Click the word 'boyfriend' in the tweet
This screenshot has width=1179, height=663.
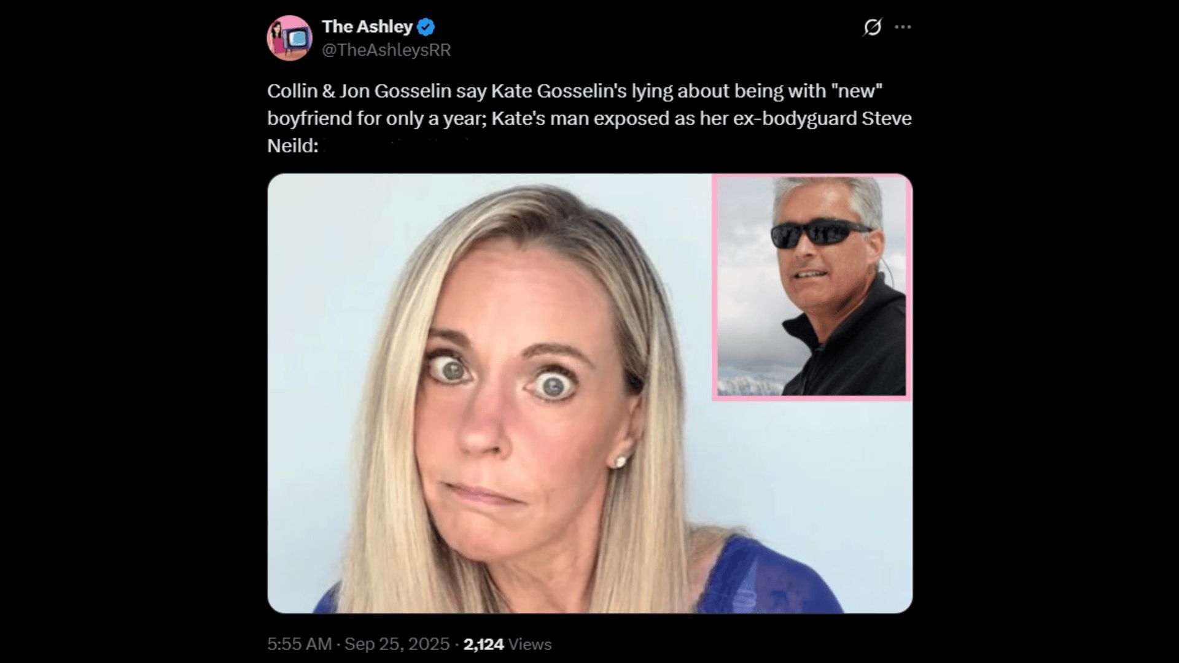click(309, 118)
